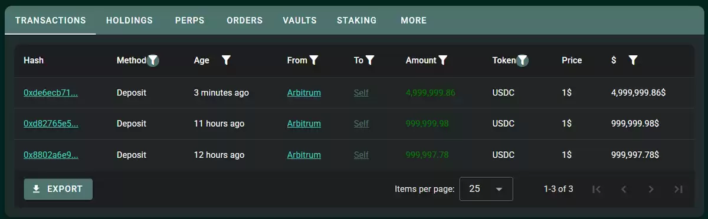Switch to the HOLDINGS tab
Screen dimensions: 708x219
tap(129, 20)
